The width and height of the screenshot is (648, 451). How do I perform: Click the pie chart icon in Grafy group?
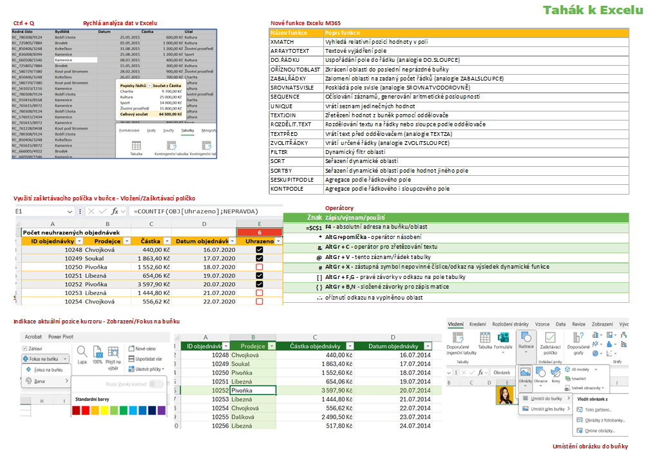pos(595,354)
